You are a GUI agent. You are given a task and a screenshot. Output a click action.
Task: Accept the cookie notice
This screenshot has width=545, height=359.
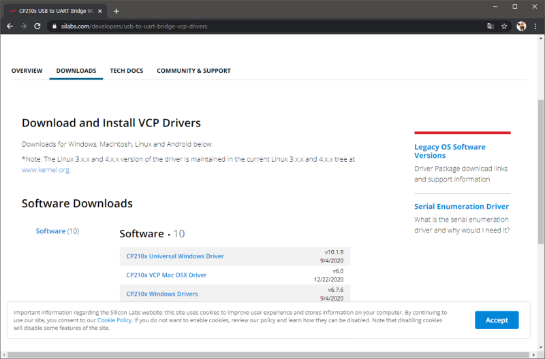[497, 320]
